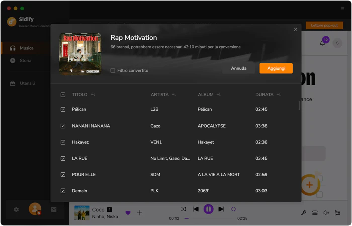Toggle shuffle playback
Viewport: 352px width, 226px height.
184,209
